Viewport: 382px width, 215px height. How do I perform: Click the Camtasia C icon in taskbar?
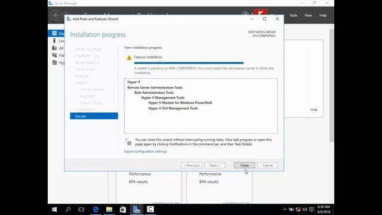pos(150,210)
